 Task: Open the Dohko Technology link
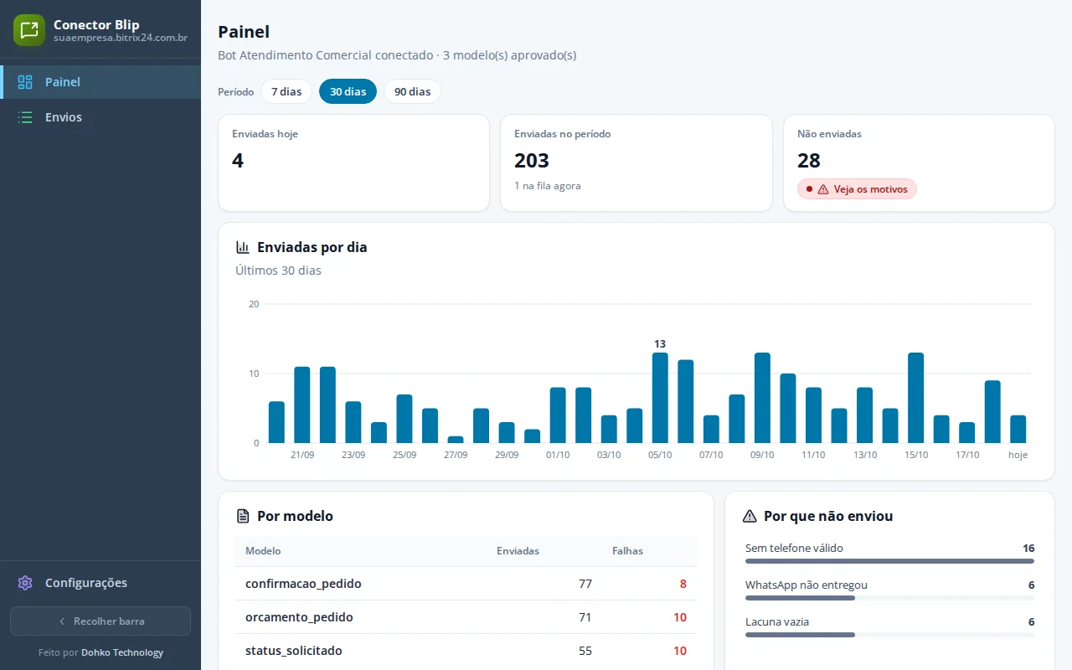(x=122, y=652)
